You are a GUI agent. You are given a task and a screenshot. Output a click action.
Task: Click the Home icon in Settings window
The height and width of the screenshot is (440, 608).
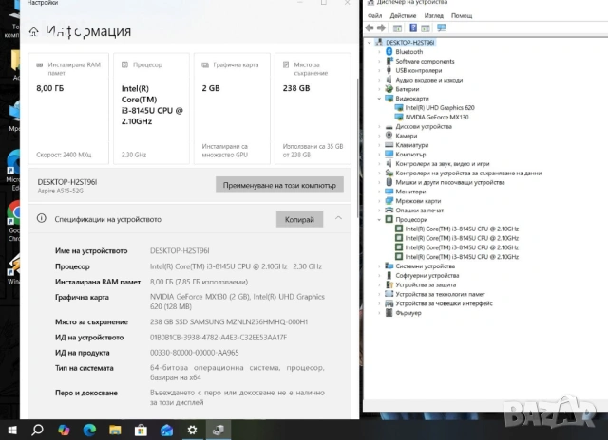[34, 31]
